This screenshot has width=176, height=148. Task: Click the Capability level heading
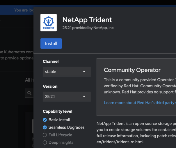point(57,111)
